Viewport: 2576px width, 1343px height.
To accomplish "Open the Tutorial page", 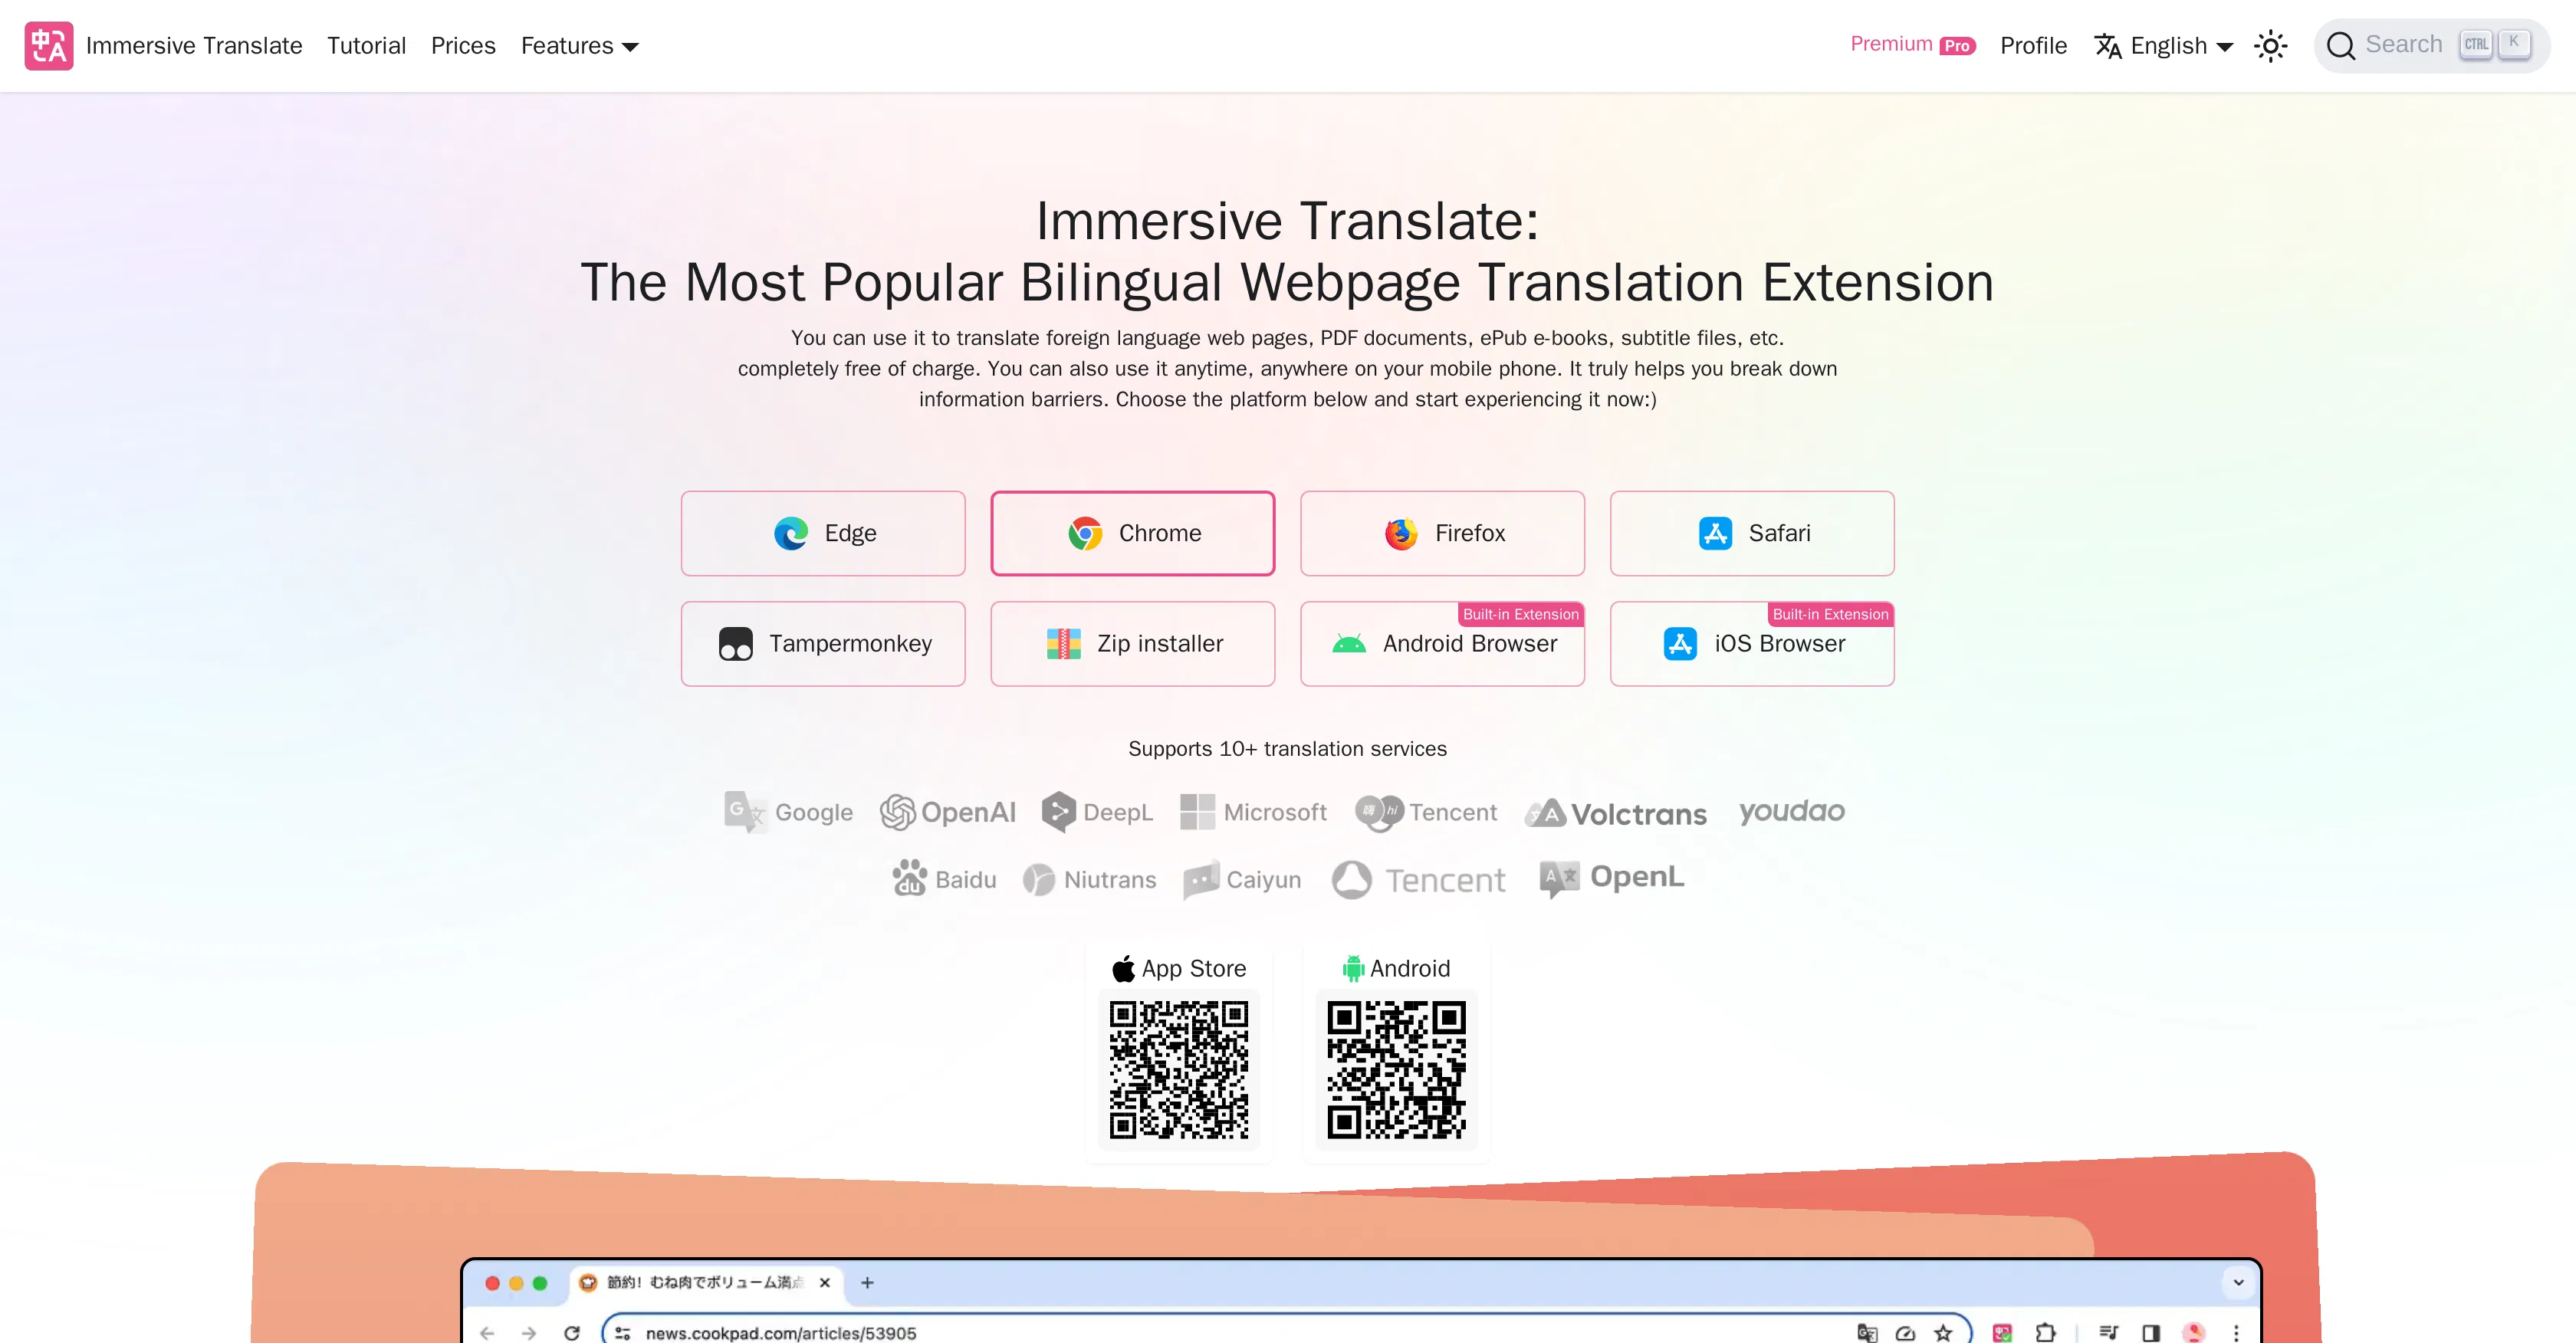I will pos(366,45).
